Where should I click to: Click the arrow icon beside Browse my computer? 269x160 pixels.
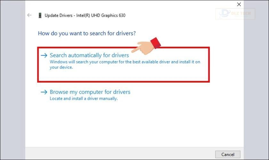click(44, 92)
